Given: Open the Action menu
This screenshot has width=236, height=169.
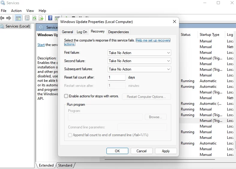Looking at the screenshot, I should (16, 11).
